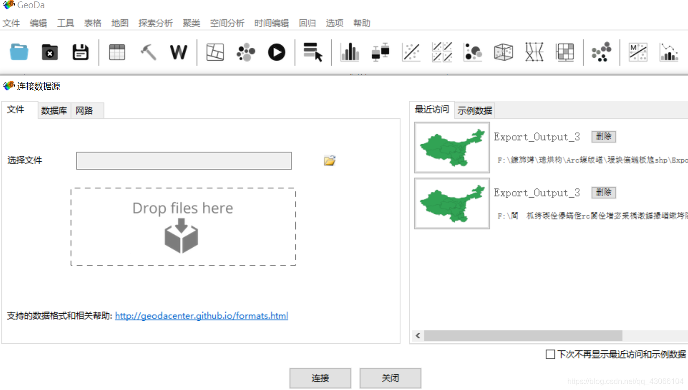Click the Time player play icon
Viewport: 688px width, 390px height.
(x=277, y=52)
